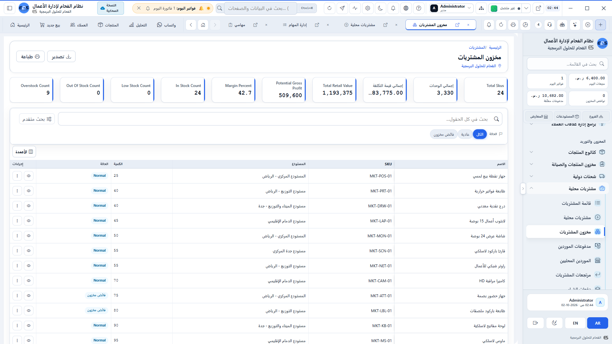Open the التحليل top menu
612x344 pixels.
[138, 25]
